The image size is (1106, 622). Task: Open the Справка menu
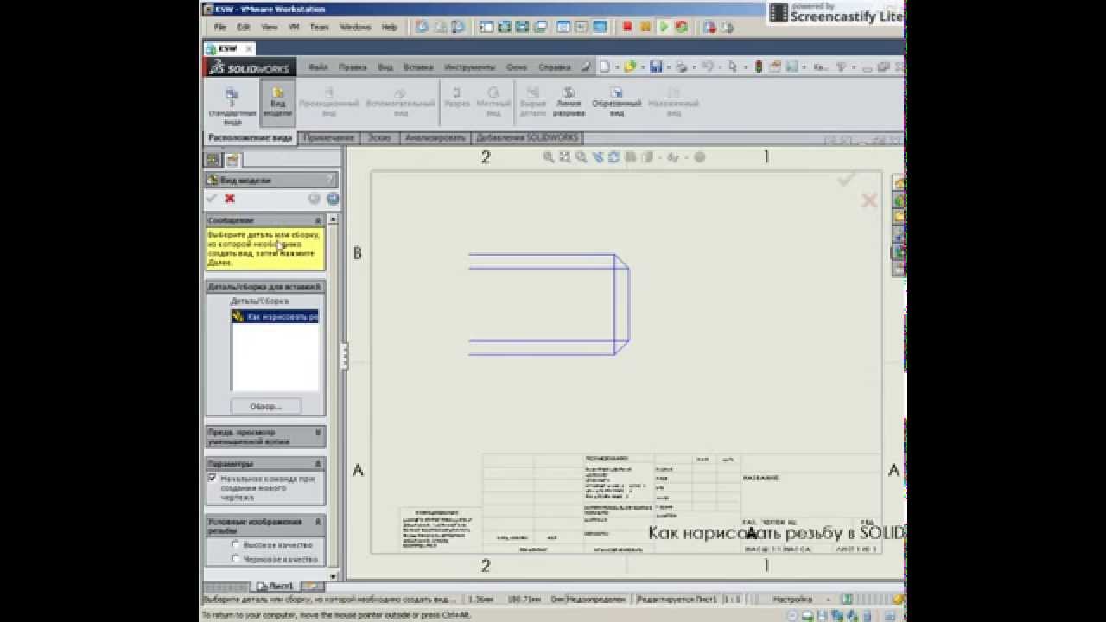(554, 67)
